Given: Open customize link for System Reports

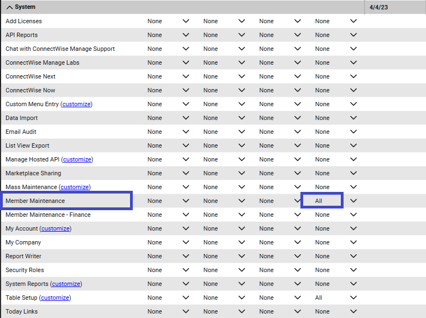Looking at the screenshot, I should (66, 284).
